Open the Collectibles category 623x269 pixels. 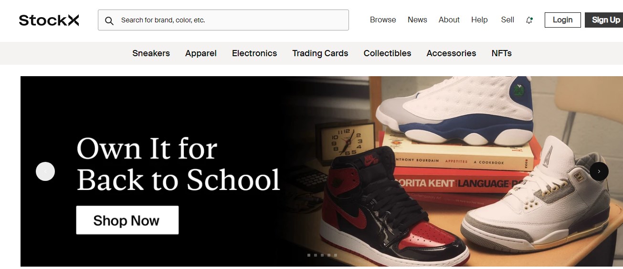pyautogui.click(x=387, y=53)
